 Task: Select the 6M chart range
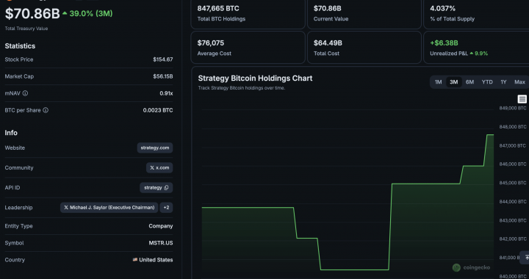[x=469, y=82]
